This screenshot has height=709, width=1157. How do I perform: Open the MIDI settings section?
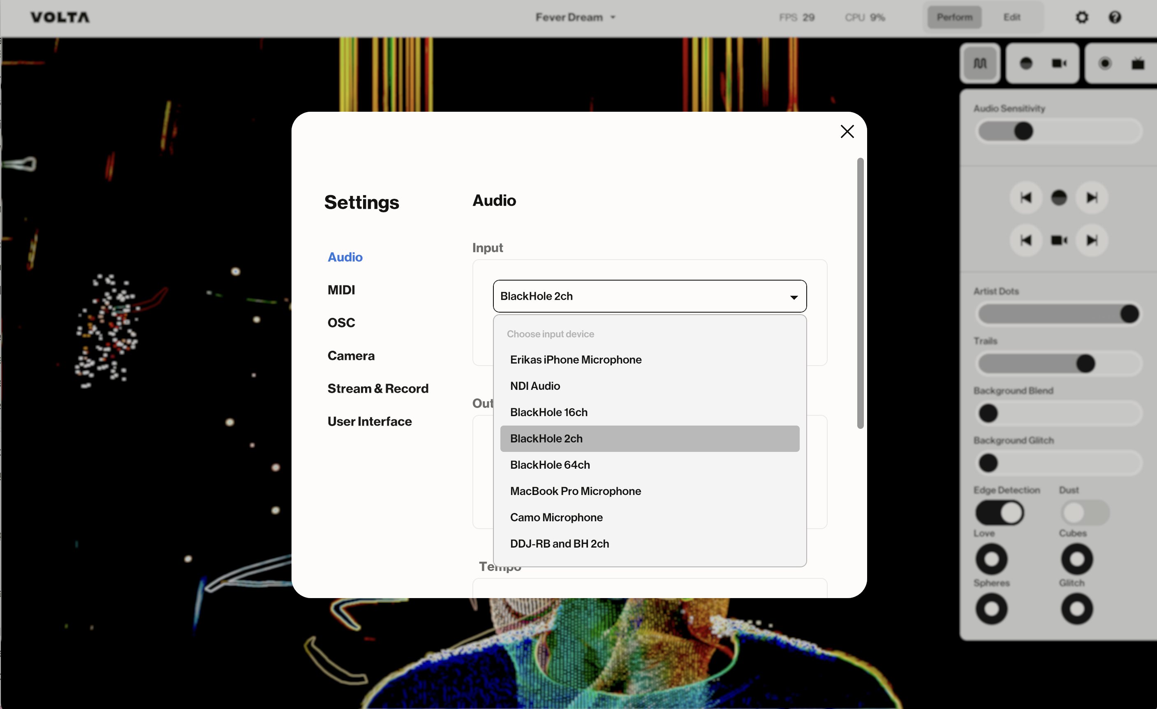(x=341, y=290)
